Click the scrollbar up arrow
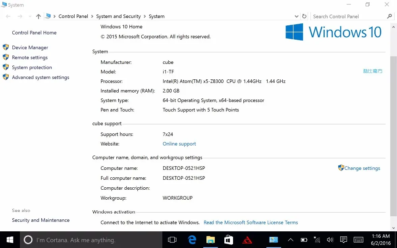 [393, 27]
